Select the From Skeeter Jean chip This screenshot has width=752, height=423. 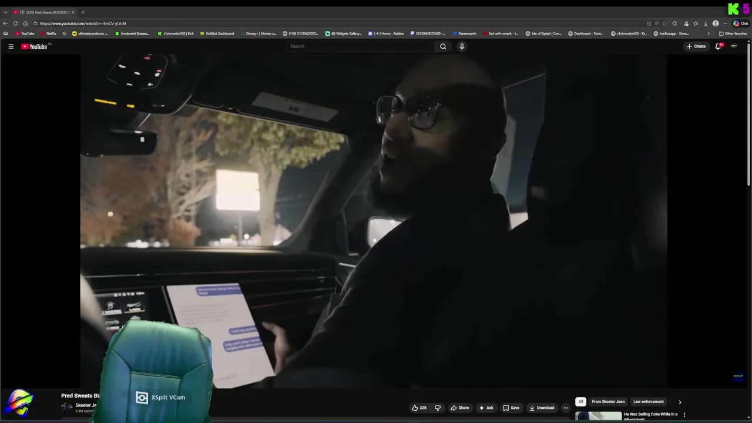[x=608, y=402]
